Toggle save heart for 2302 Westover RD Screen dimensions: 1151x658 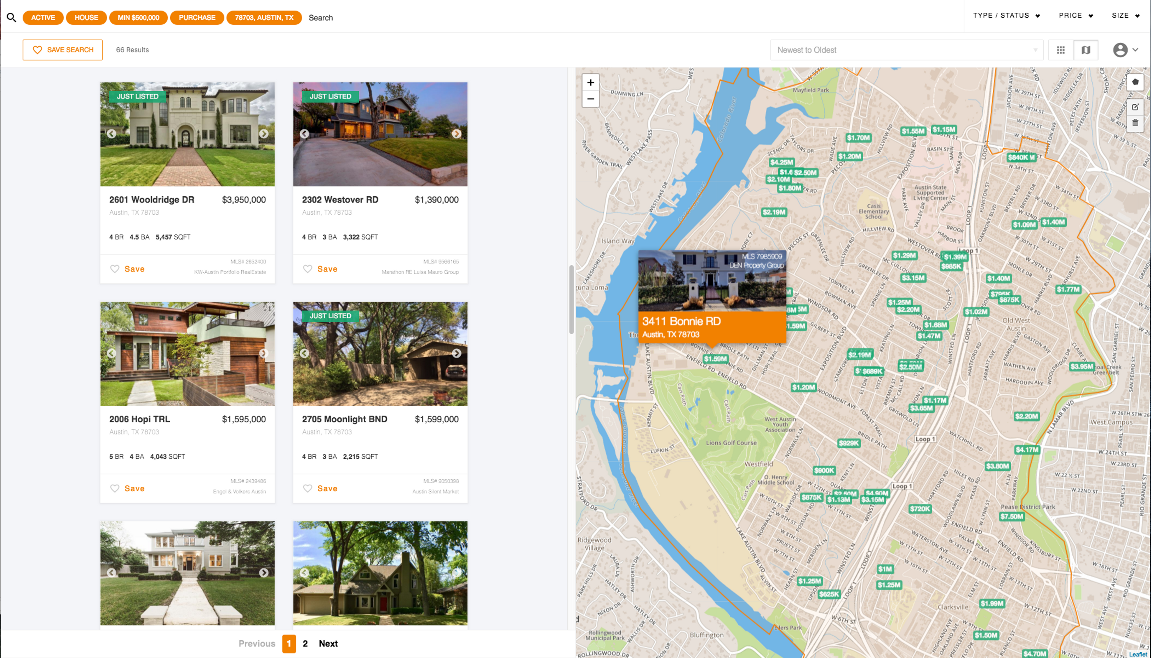click(x=307, y=269)
